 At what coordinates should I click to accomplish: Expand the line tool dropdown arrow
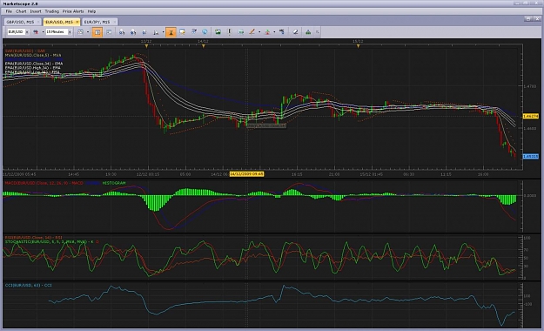[259, 32]
